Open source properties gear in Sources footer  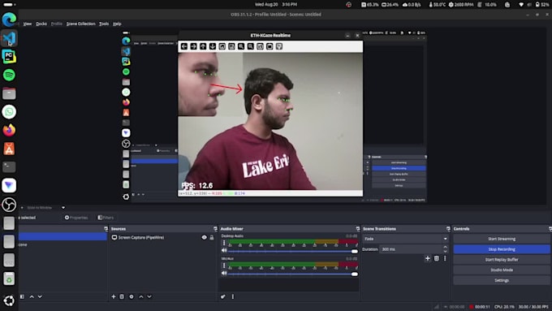132,296
